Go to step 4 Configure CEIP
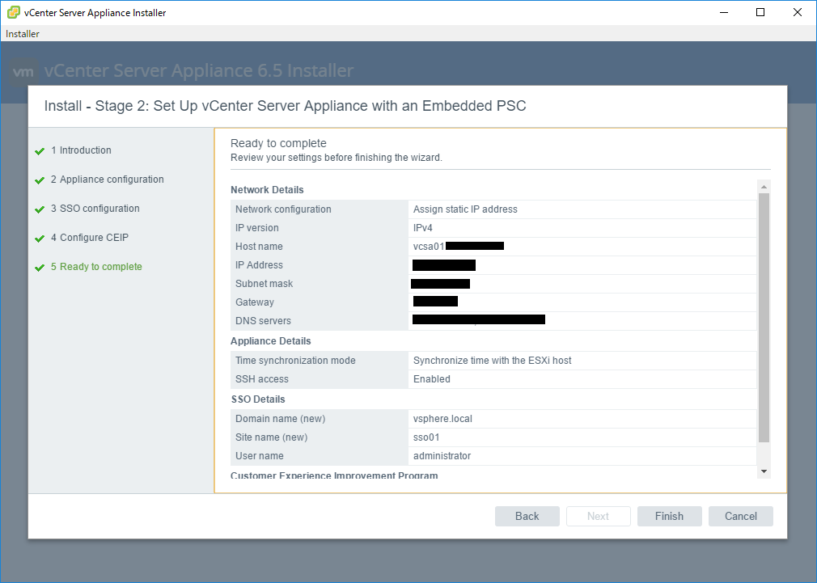 point(90,238)
